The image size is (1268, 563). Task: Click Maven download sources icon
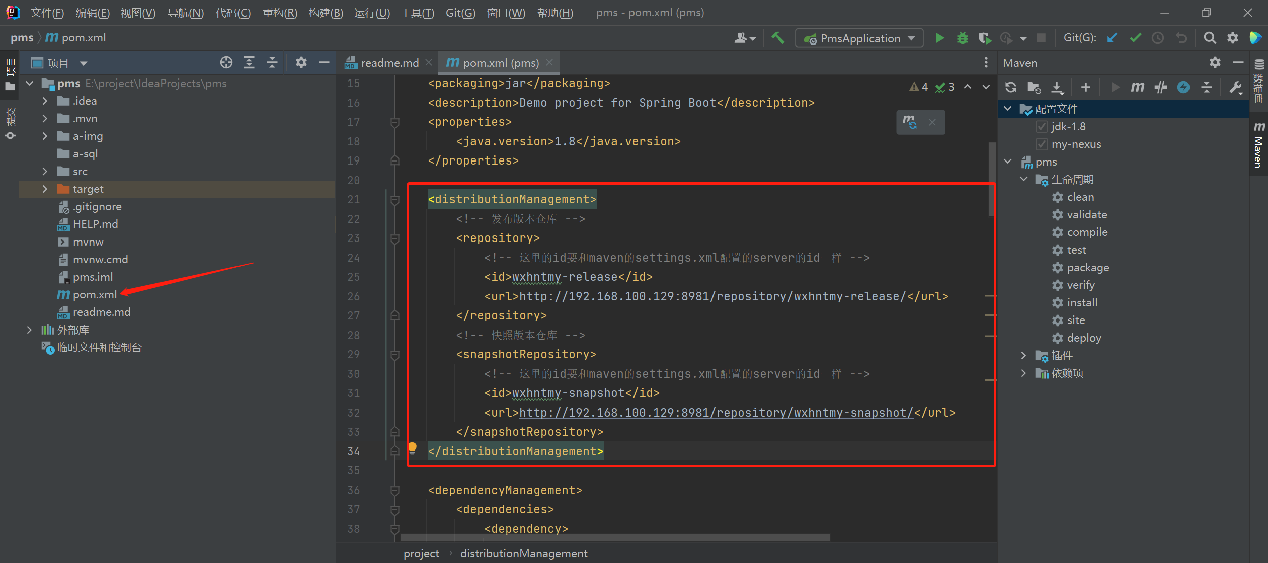(x=1057, y=88)
